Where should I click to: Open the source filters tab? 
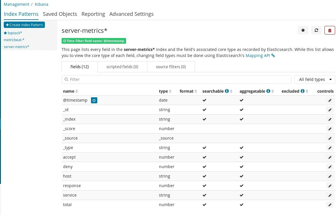click(x=171, y=67)
